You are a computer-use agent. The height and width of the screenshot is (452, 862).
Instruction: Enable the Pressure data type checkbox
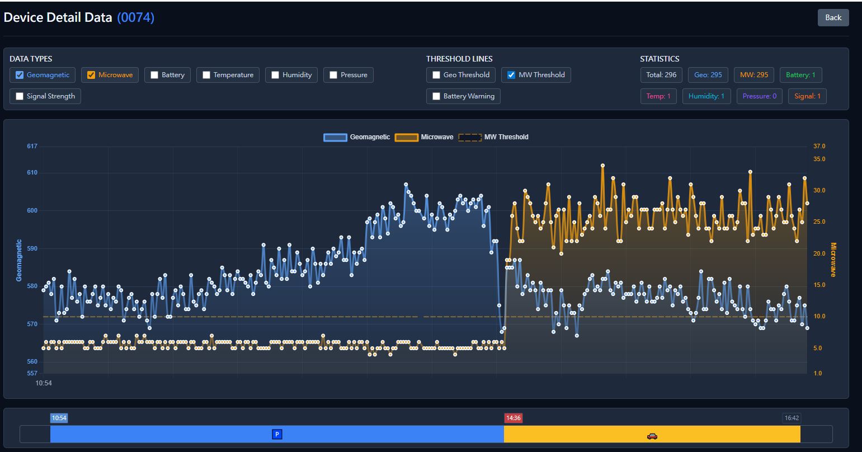pyautogui.click(x=333, y=75)
